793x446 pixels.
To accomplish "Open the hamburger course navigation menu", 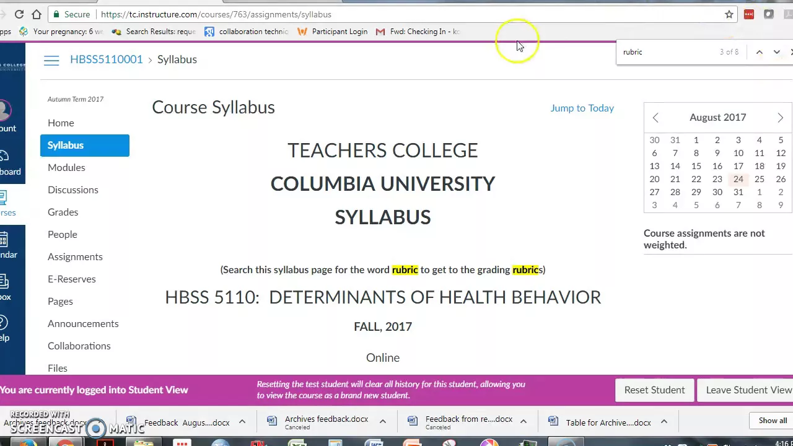I will (51, 60).
